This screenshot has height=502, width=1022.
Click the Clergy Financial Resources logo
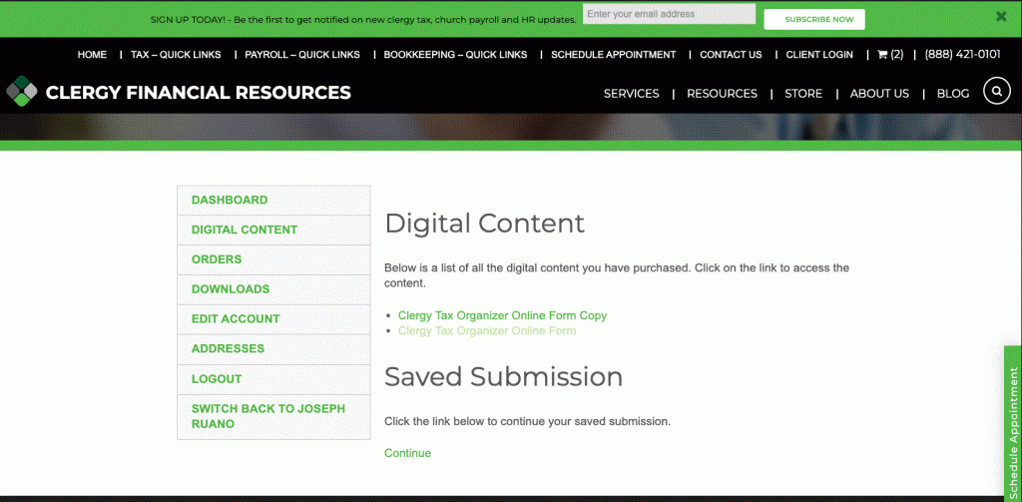pyautogui.click(x=179, y=92)
